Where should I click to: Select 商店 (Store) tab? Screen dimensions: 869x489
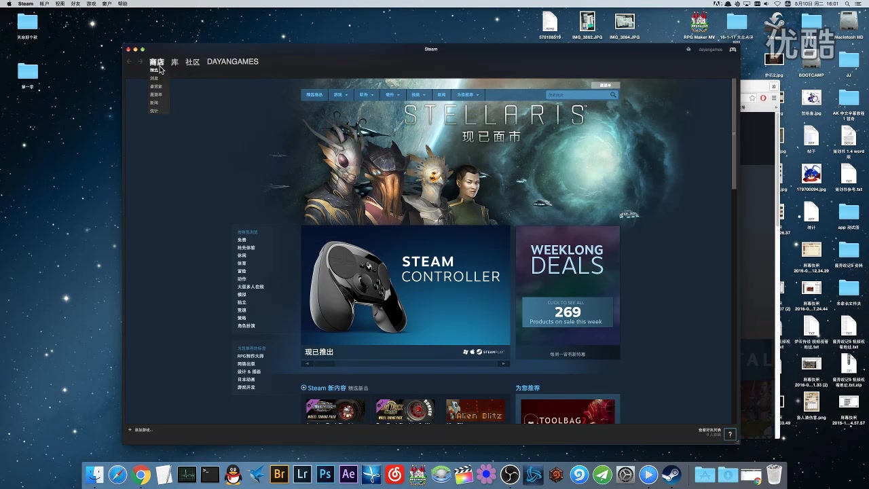tap(157, 62)
